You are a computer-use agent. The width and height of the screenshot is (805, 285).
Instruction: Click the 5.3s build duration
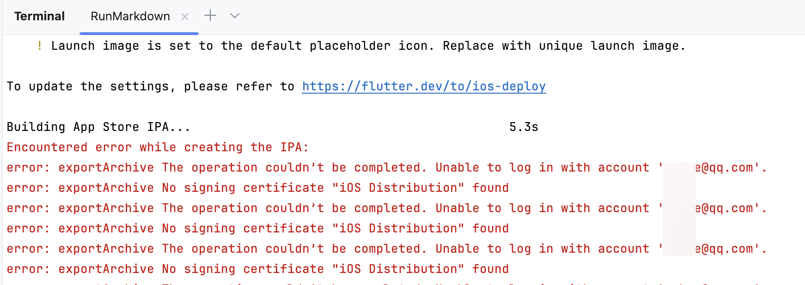pos(524,127)
